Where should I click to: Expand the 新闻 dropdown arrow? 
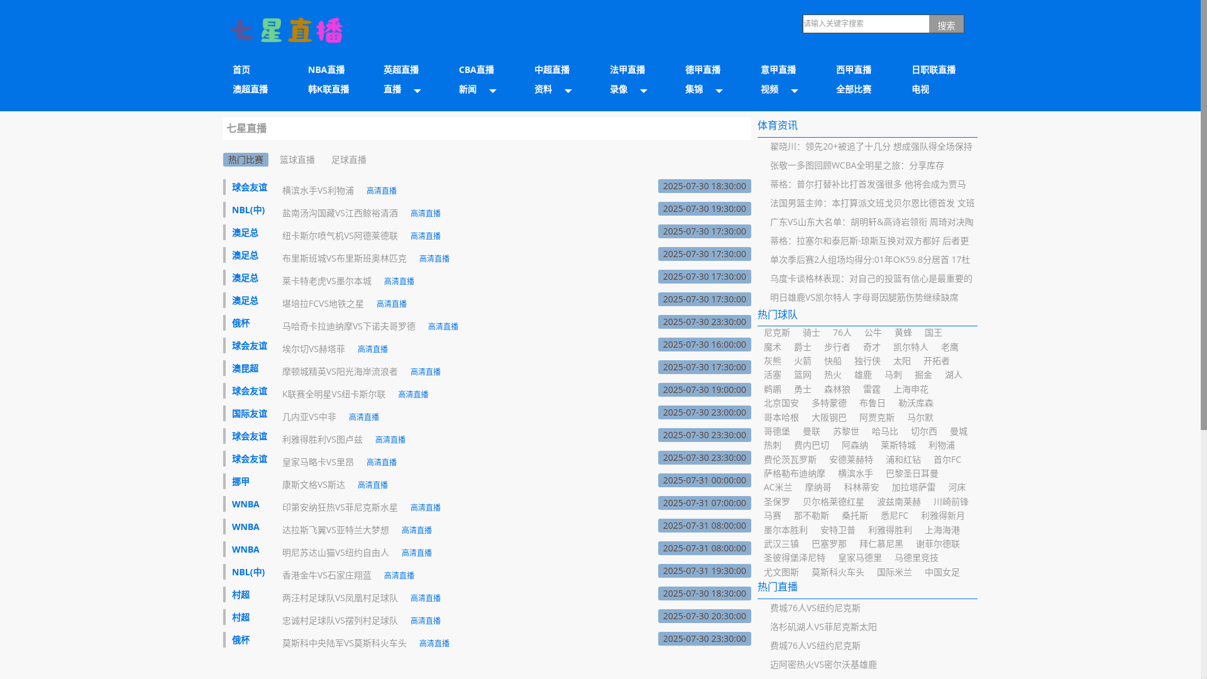point(493,91)
